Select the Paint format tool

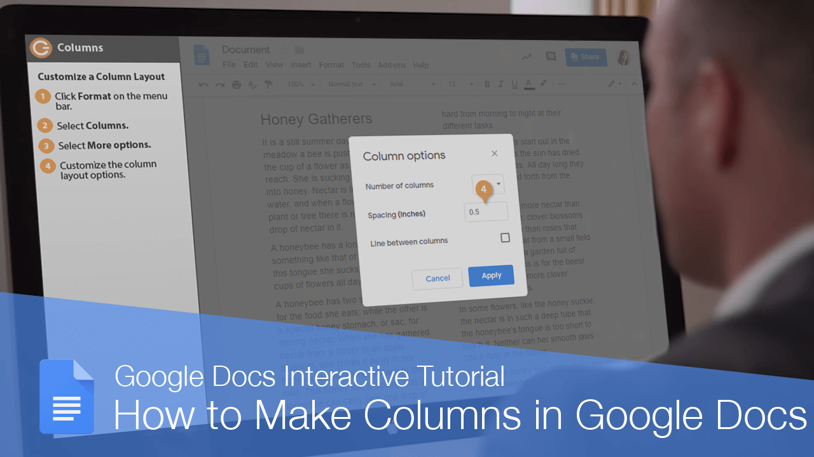[269, 83]
